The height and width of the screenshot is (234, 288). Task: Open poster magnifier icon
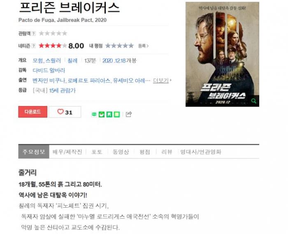(x=254, y=101)
